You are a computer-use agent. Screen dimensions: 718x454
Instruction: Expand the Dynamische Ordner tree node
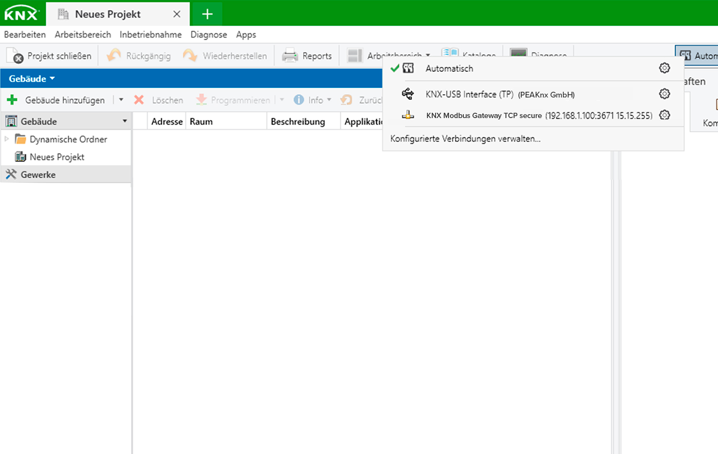[x=7, y=139]
